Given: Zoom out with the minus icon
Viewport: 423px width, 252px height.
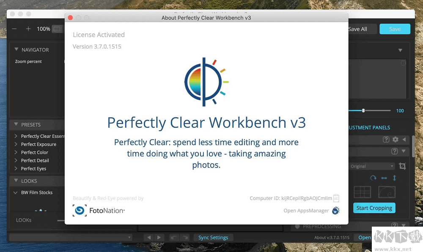Looking at the screenshot, I should tap(14, 29).
